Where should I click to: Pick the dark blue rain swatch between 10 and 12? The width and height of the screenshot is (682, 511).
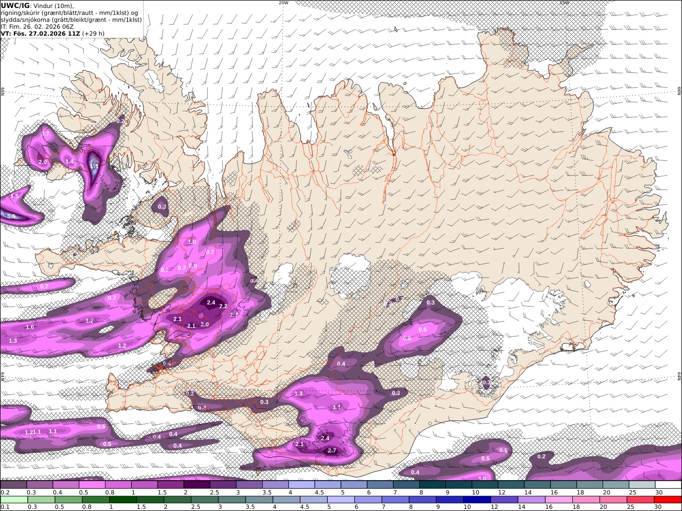pos(477,500)
